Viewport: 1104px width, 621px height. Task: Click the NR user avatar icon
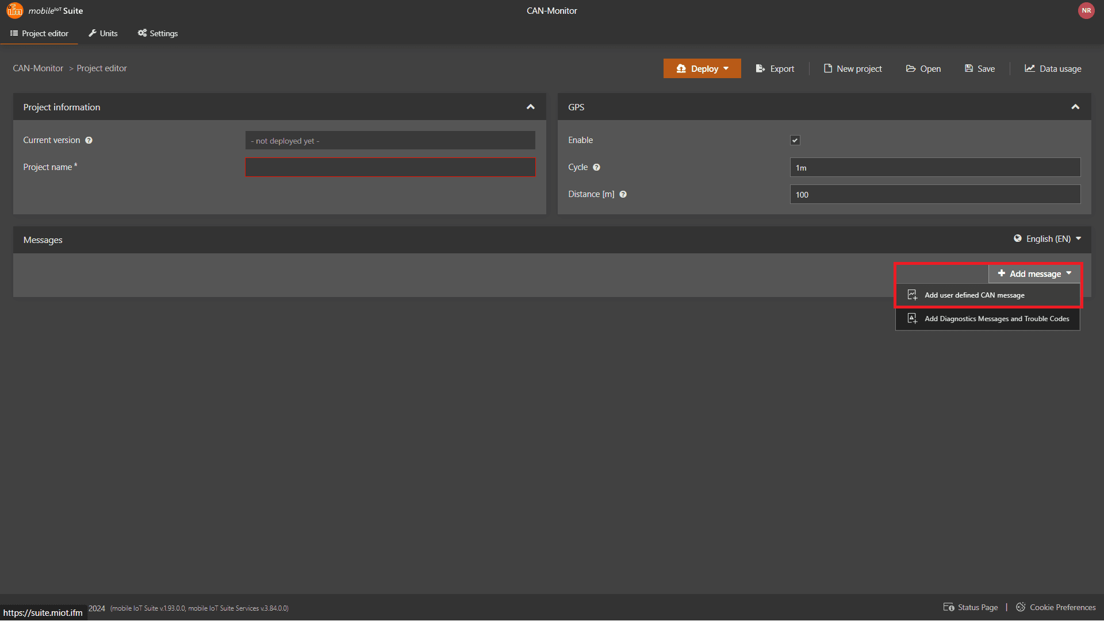[x=1086, y=10]
